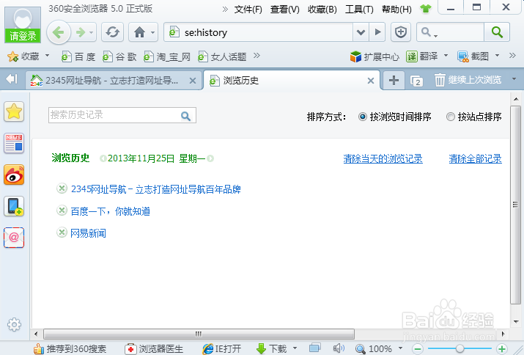Viewport: 524px width, 355px height.
Task: Click 清除全部记录 link
Action: (x=475, y=158)
